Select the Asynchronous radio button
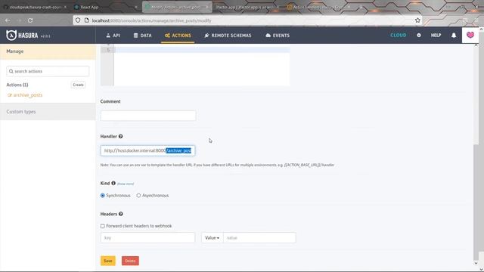This screenshot has width=484, height=272. (138, 196)
